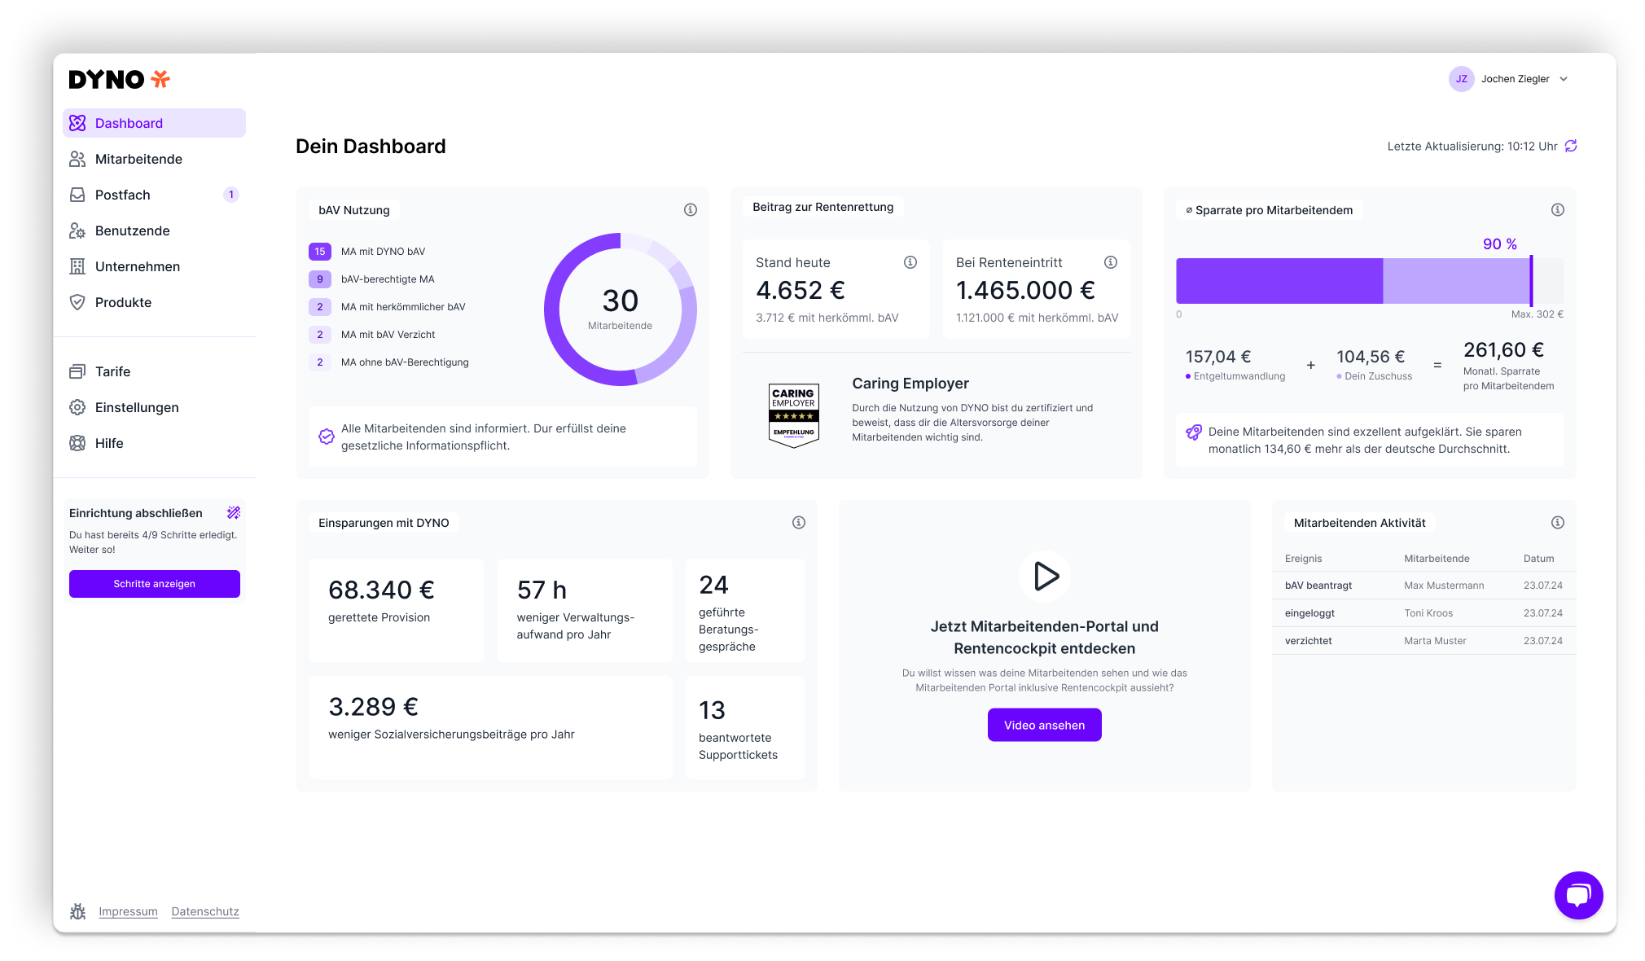
Task: Click info icon next to Stand heute
Action: pyautogui.click(x=910, y=262)
